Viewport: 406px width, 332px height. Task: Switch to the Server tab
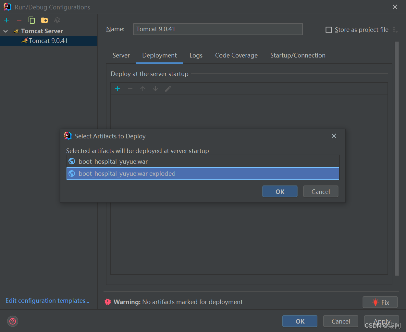pos(121,56)
